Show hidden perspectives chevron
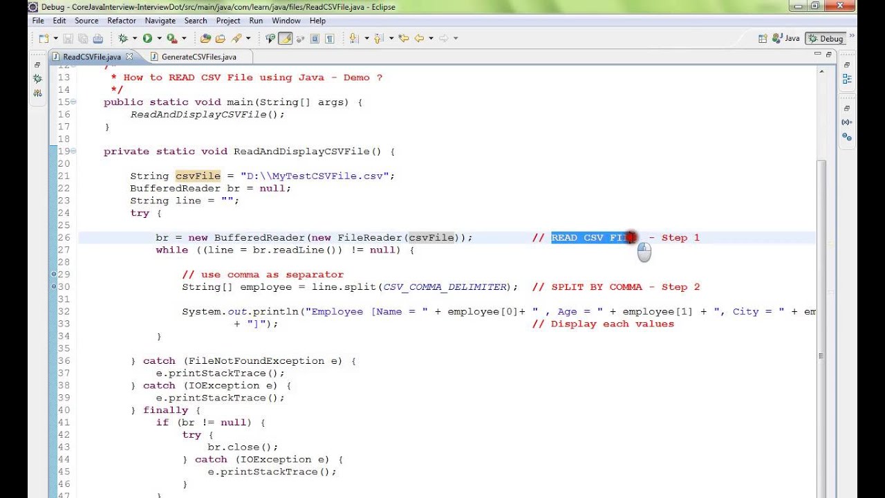Image resolution: width=885 pixels, height=498 pixels. [x=853, y=36]
